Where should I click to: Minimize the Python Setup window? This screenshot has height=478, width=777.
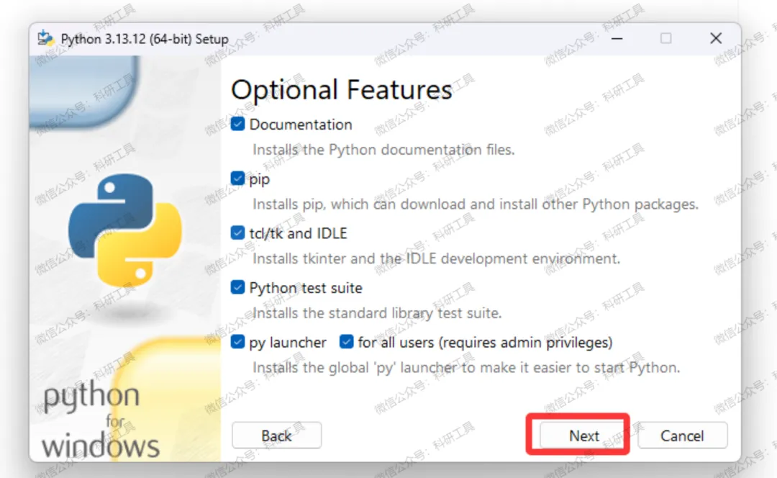point(617,38)
